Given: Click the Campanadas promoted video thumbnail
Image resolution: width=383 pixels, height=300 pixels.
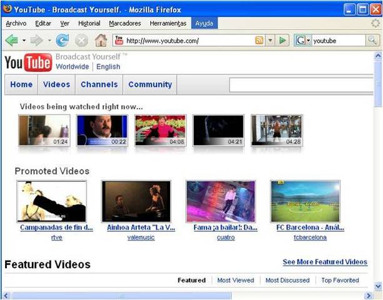Looking at the screenshot, I should click(51, 201).
